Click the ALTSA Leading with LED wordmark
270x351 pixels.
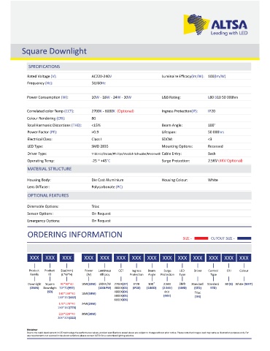click(229, 28)
